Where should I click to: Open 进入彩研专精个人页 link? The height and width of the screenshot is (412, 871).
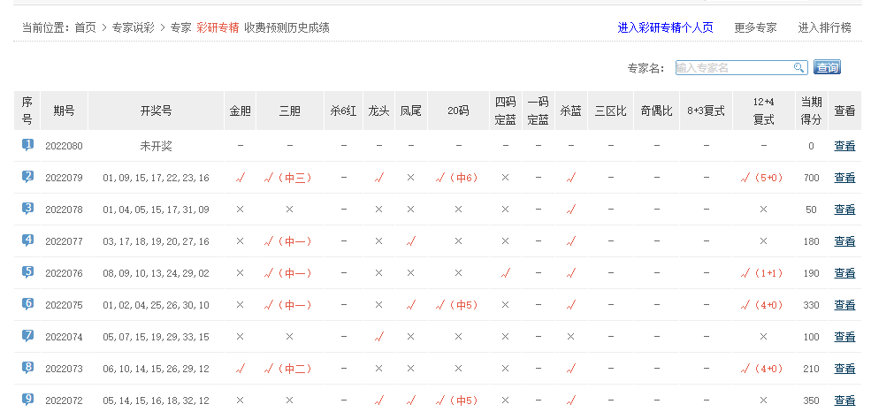click(x=665, y=27)
